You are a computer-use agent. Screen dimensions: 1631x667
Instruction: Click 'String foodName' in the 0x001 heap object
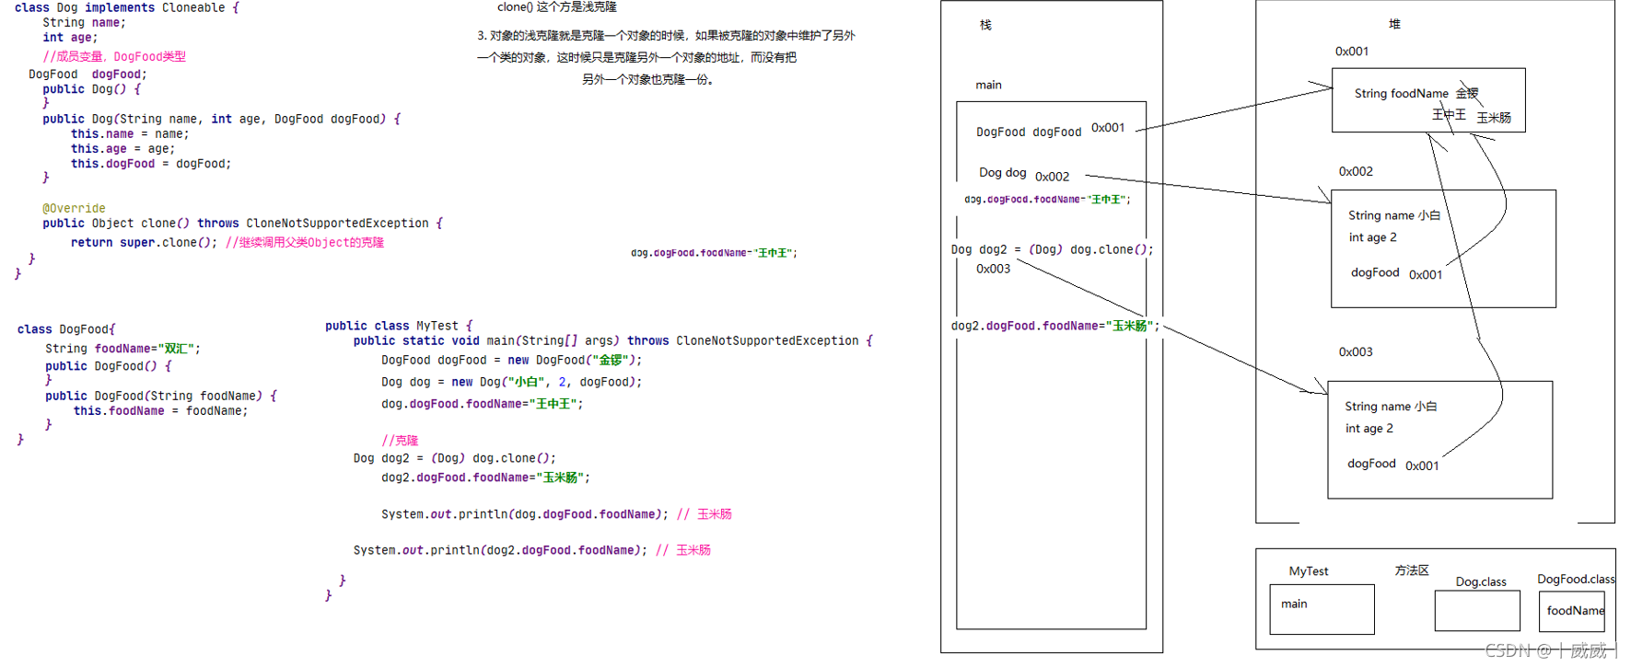coord(1401,94)
